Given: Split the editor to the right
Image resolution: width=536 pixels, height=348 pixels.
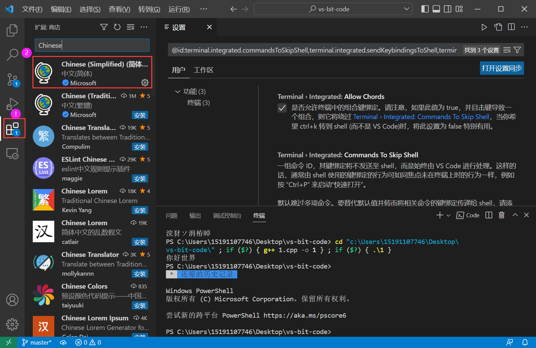Looking at the screenshot, I should point(511,27).
